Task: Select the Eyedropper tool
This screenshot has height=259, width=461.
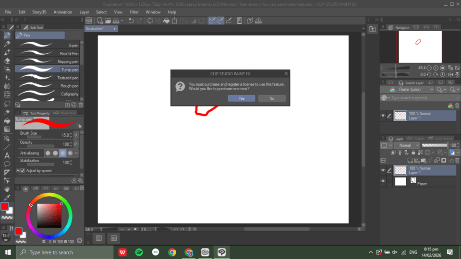Action: tap(7, 198)
